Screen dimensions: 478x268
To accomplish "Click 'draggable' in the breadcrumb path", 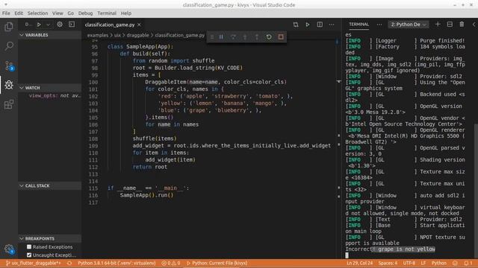I will tap(137, 35).
